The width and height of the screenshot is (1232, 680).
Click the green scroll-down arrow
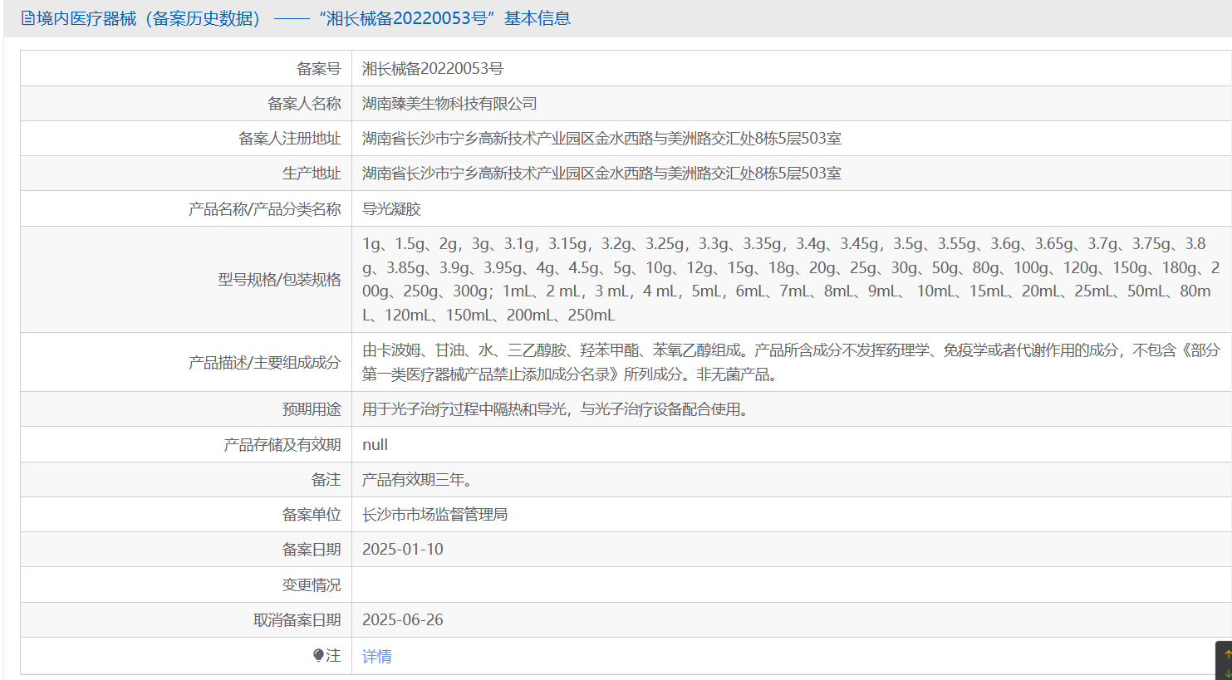coord(1227,673)
